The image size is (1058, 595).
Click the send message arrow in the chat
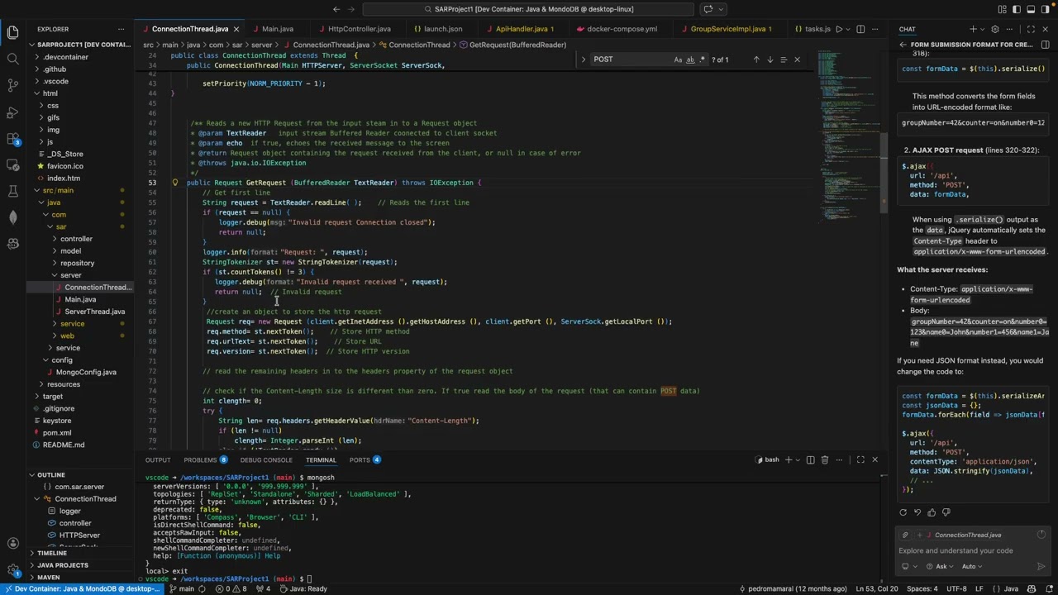[1041, 566]
